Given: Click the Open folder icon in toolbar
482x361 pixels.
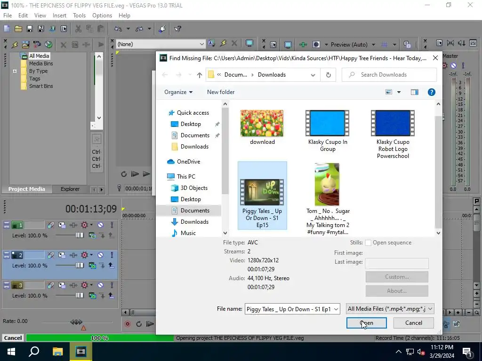Looking at the screenshot, I should pos(18,29).
